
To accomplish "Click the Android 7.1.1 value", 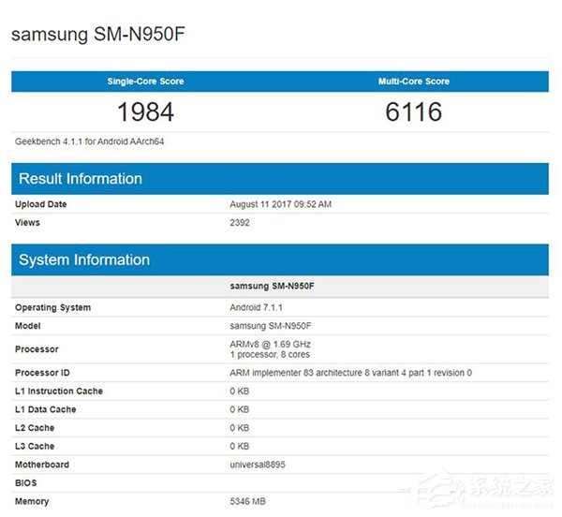I will (256, 307).
